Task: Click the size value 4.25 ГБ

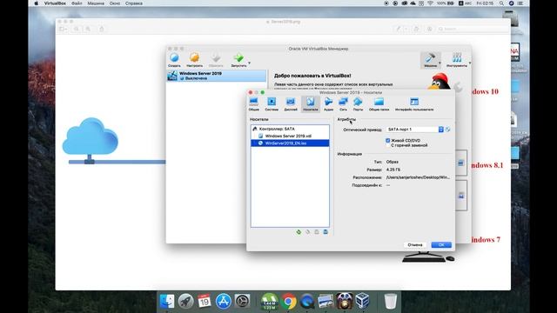Action: pyautogui.click(x=393, y=170)
